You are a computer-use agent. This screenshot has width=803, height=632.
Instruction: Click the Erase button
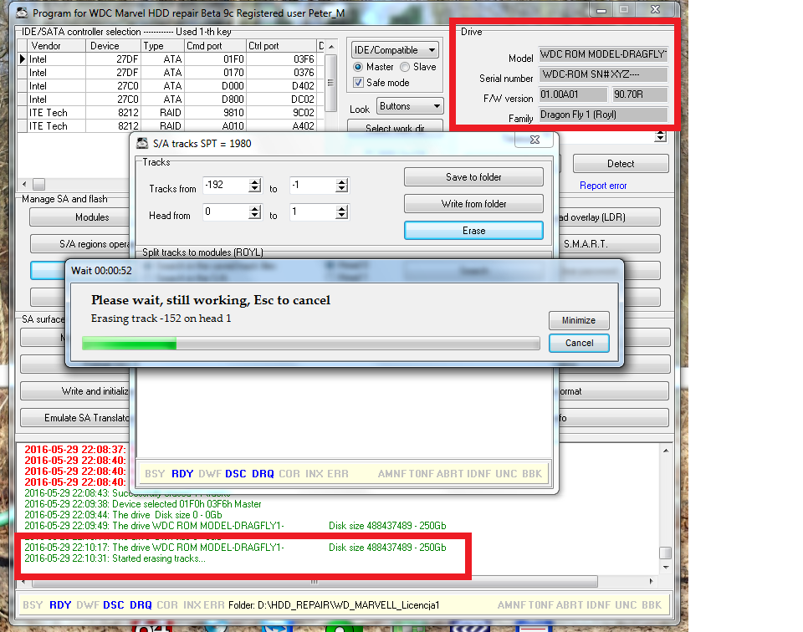pyautogui.click(x=473, y=230)
